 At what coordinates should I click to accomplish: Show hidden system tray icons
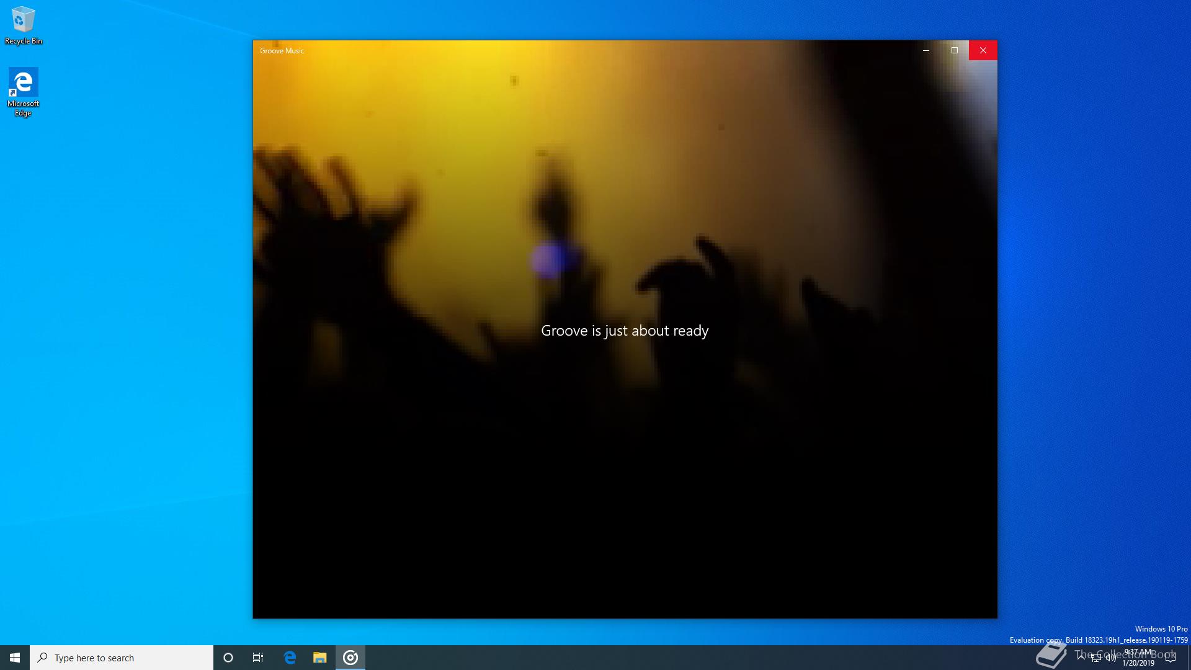(1081, 658)
